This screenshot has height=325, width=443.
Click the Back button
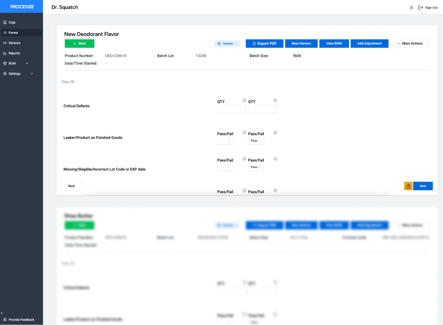coord(71,186)
